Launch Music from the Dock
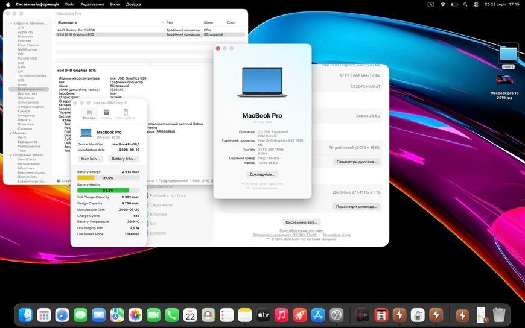The image size is (525, 328). (x=281, y=315)
